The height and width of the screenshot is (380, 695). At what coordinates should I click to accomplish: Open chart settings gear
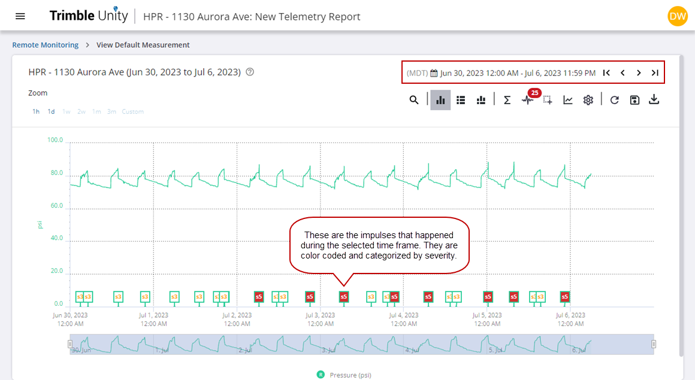pyautogui.click(x=588, y=100)
